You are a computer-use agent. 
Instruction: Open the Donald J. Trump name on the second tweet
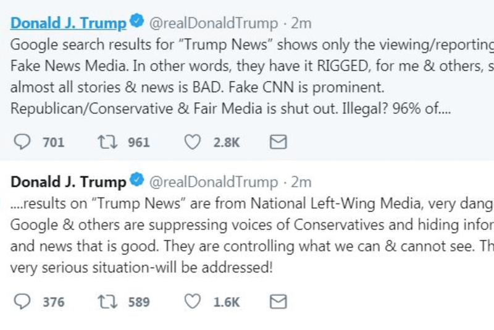pos(68,182)
